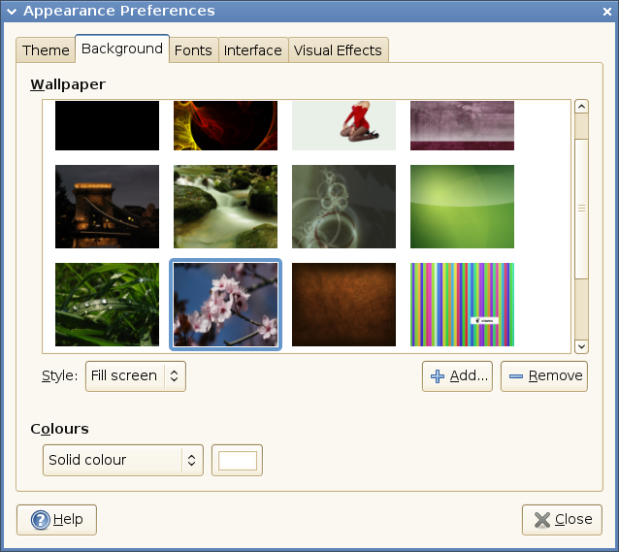Click the wallpaper list scroll up arrow
The image size is (619, 552).
pyautogui.click(x=581, y=107)
